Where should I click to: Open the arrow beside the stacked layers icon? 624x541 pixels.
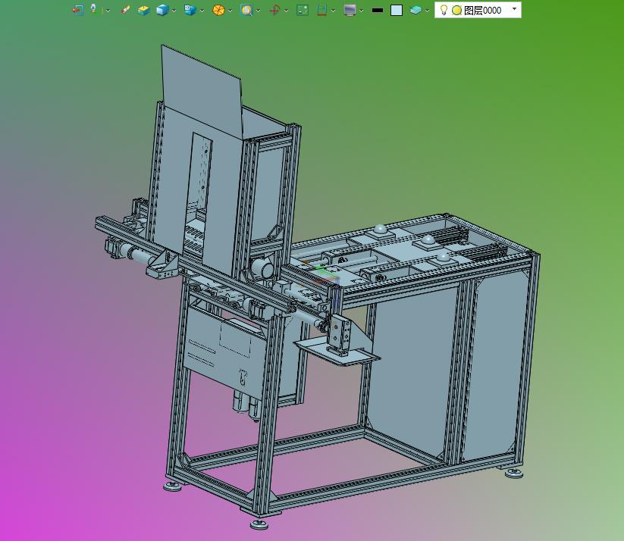click(x=427, y=11)
